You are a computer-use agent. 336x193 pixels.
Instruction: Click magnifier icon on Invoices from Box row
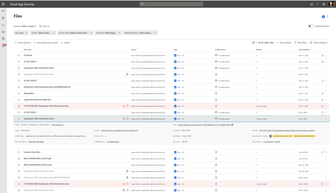(322, 152)
